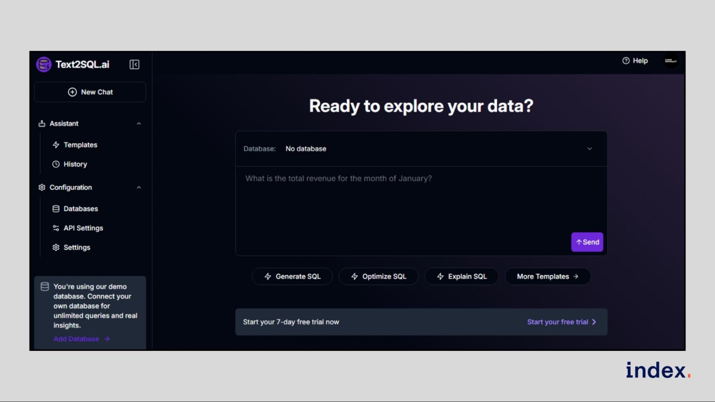Click the Help question mark icon

[626, 61]
